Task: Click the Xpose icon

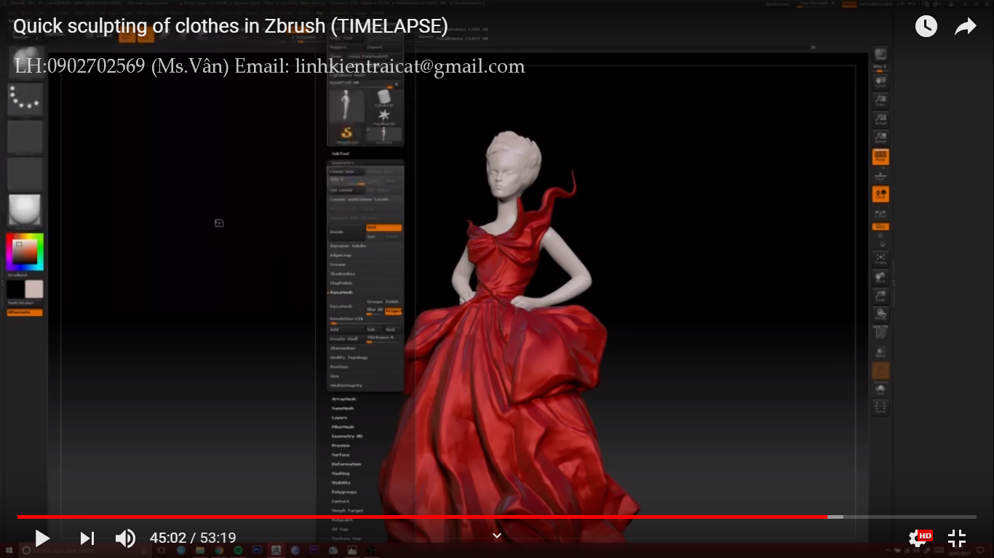Action: (x=880, y=408)
